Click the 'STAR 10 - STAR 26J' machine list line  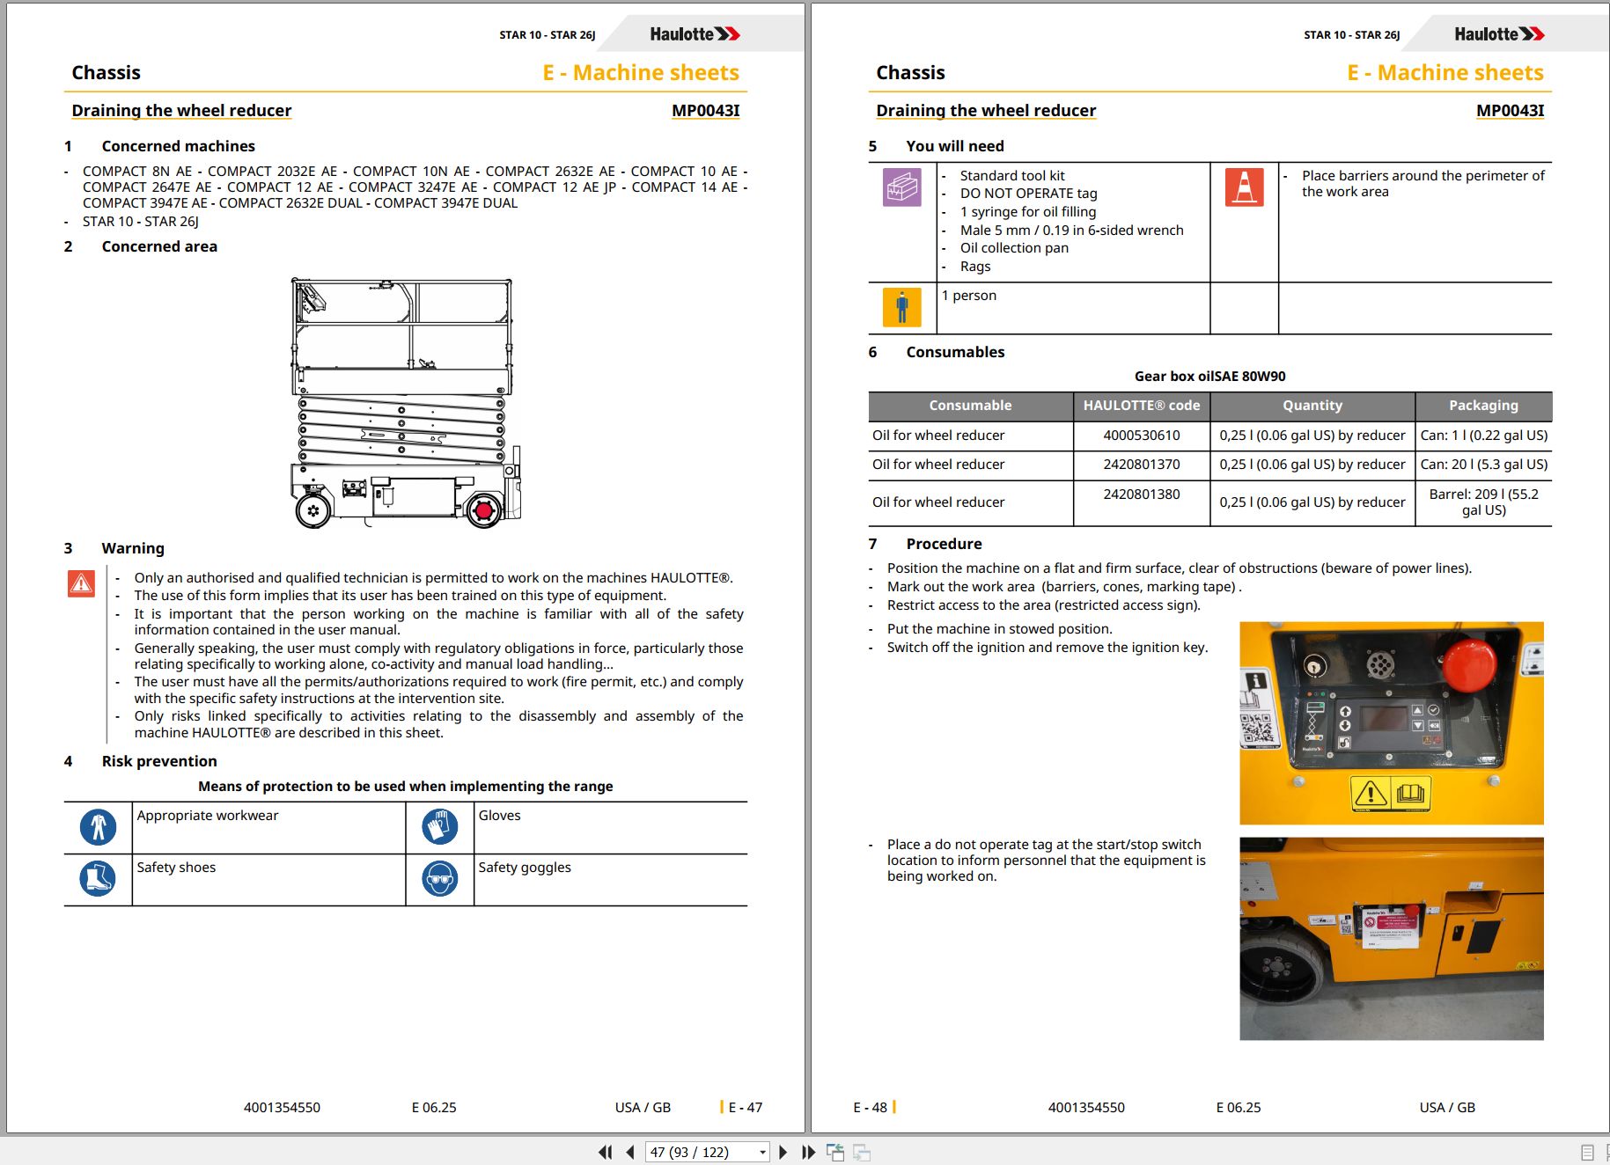141,222
